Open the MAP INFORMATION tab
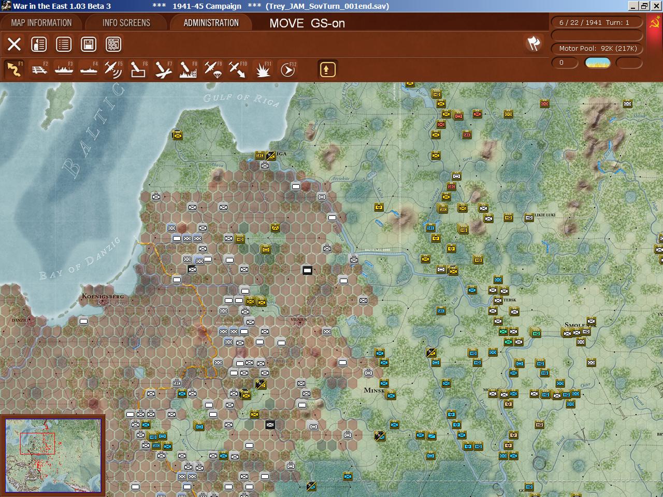Screen dimensions: 663x497 pyautogui.click(x=41, y=23)
